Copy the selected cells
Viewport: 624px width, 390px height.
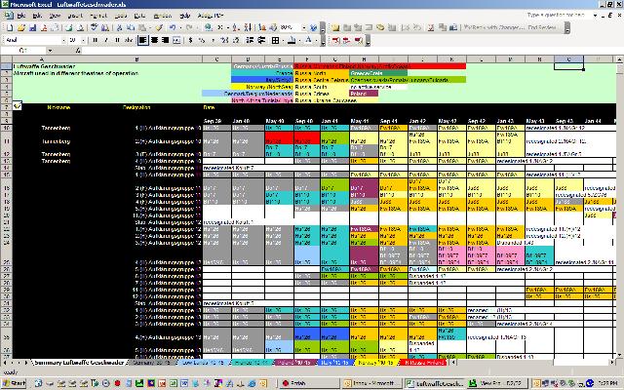coord(131,27)
